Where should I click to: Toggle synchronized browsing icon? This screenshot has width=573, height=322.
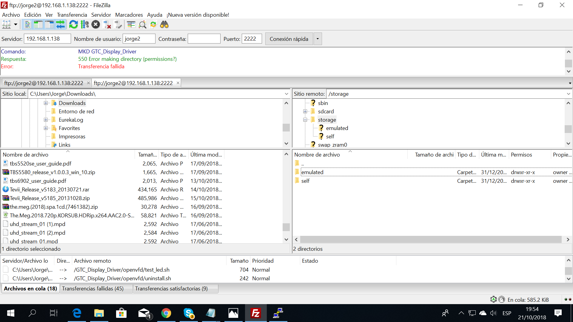click(x=153, y=24)
